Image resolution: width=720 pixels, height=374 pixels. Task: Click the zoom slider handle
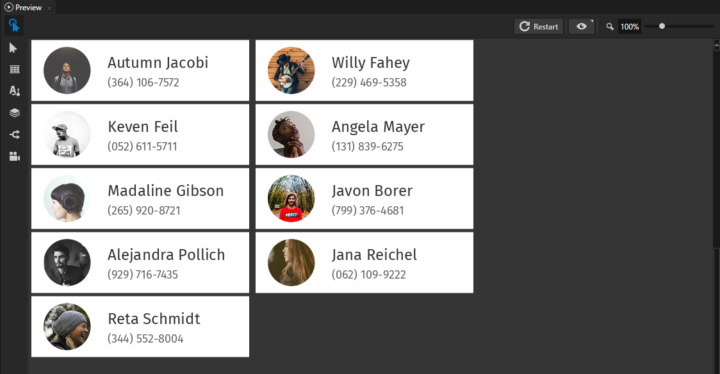click(662, 26)
